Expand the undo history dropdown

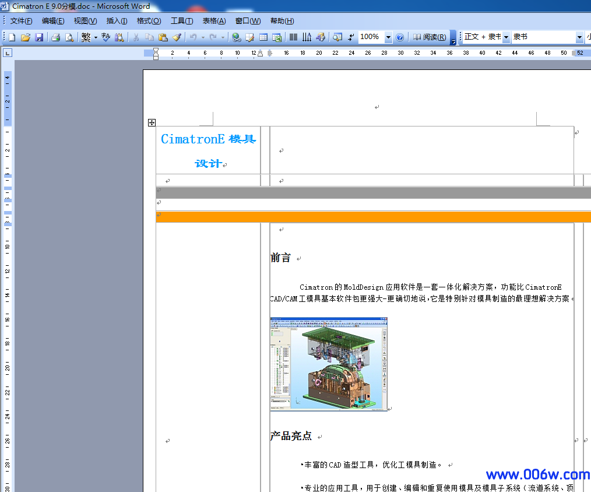203,37
